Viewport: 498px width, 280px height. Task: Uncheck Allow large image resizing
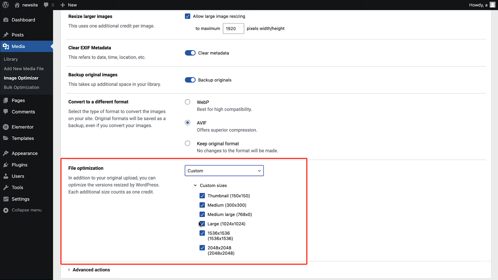pyautogui.click(x=188, y=16)
